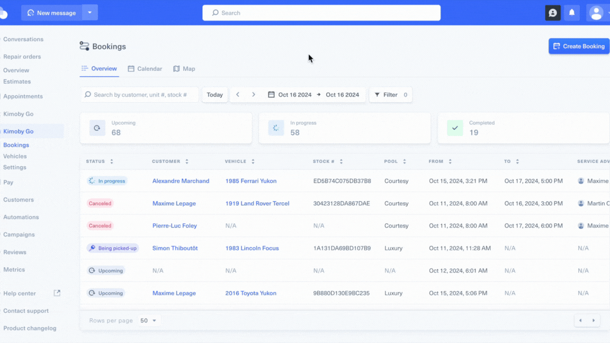Open the user profile avatar
This screenshot has width=610, height=343.
pos(596,13)
